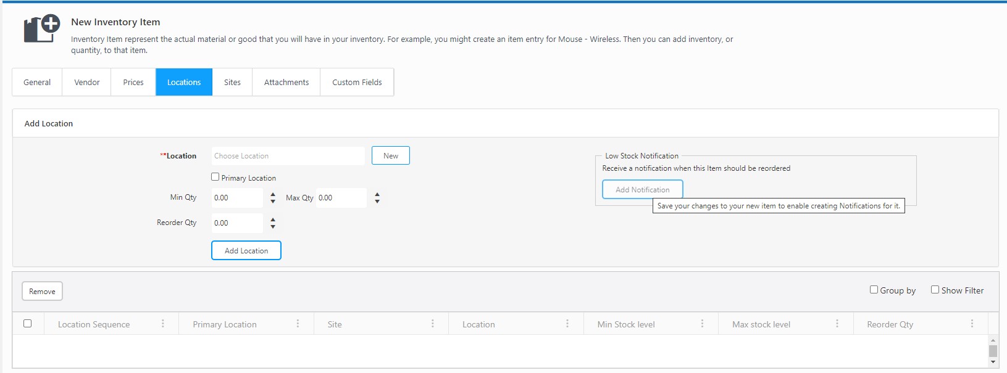This screenshot has width=1007, height=373.
Task: Open the Choose Location dropdown
Action: (x=288, y=156)
